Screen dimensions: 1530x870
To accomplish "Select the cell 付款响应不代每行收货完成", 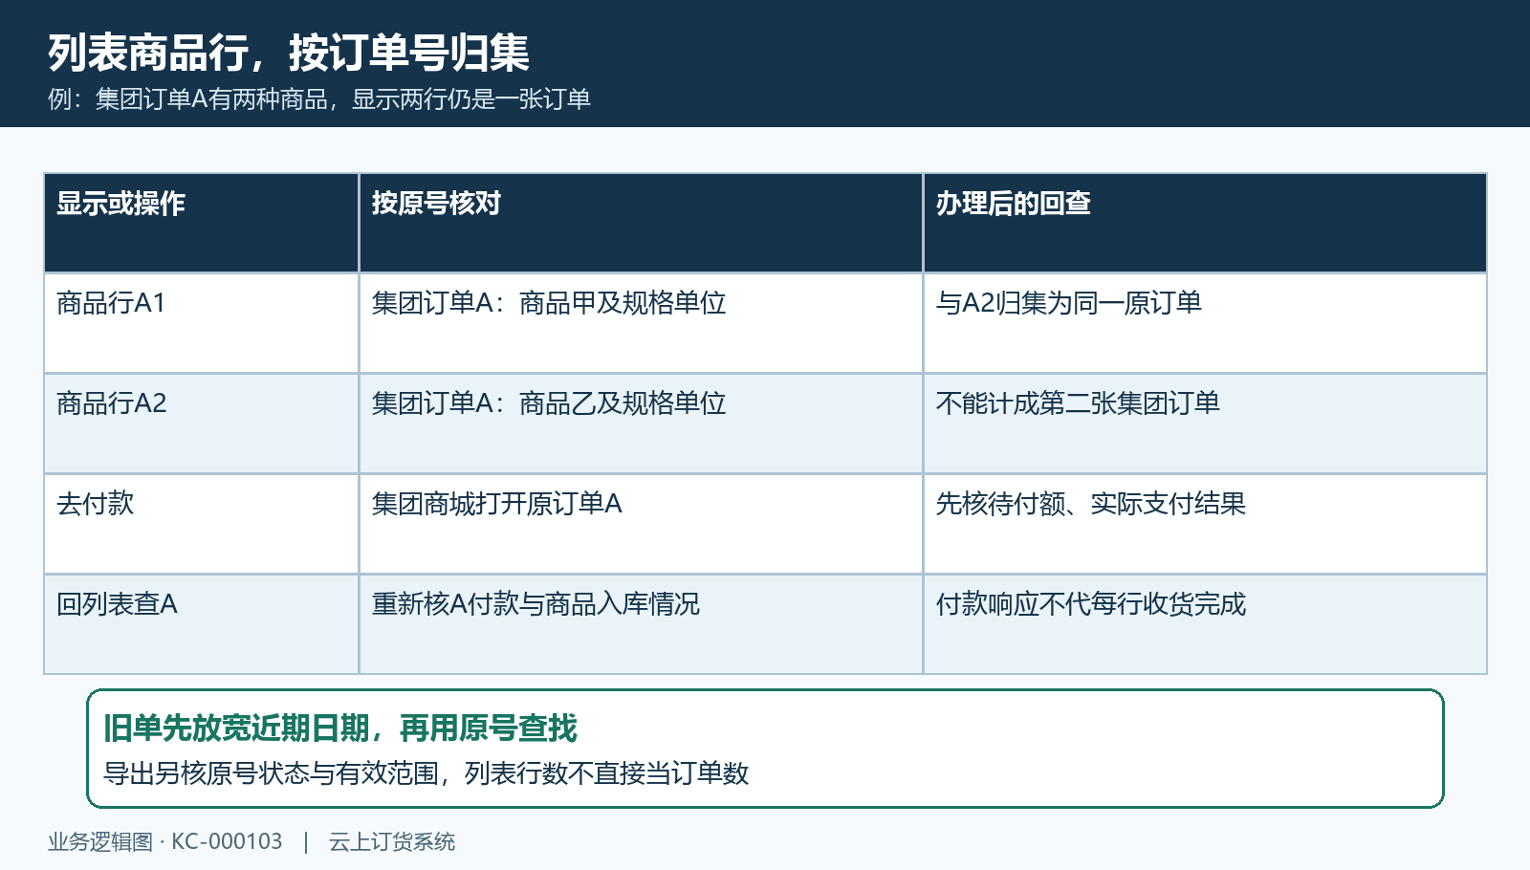I will (x=1205, y=624).
